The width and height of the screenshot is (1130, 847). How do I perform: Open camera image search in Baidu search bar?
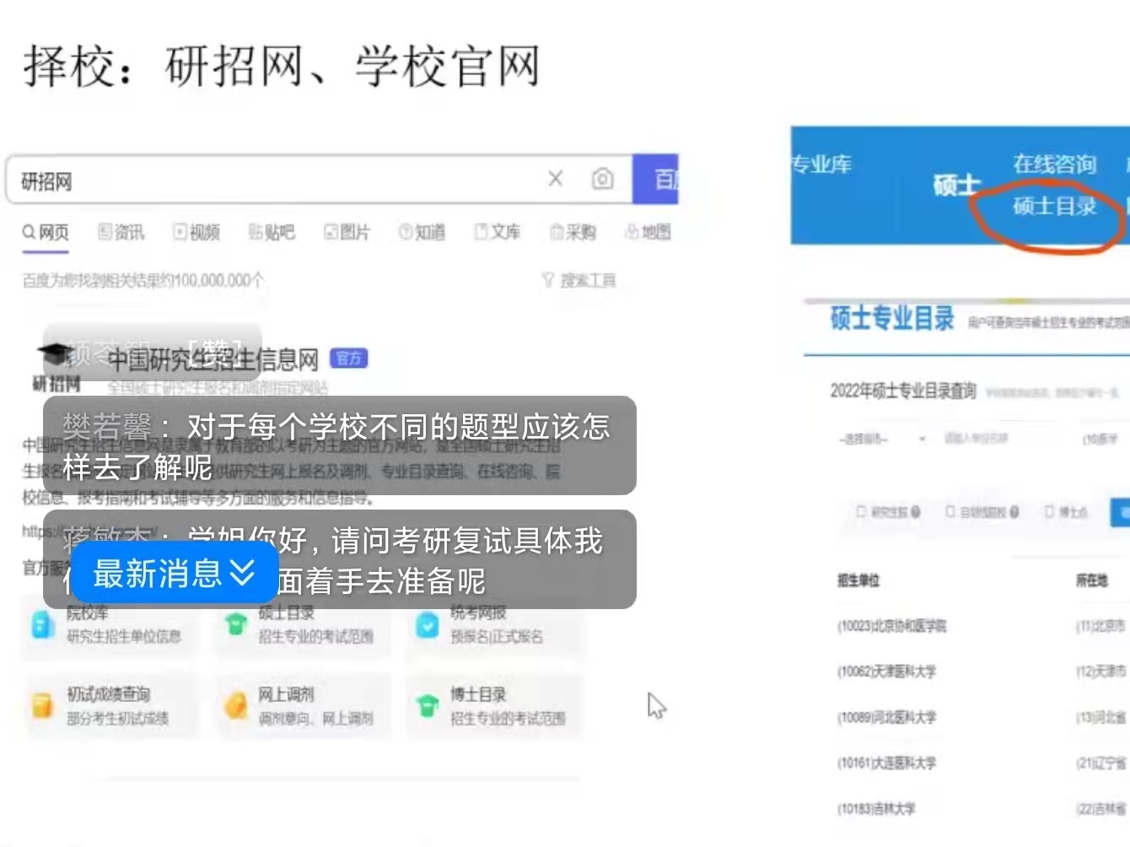pos(602,179)
